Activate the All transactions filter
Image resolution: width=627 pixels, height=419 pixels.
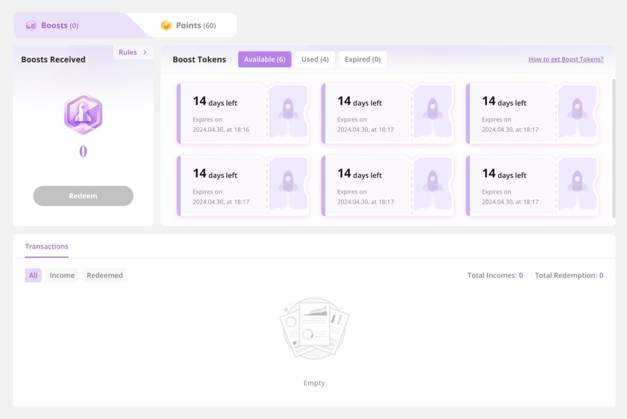coord(33,275)
